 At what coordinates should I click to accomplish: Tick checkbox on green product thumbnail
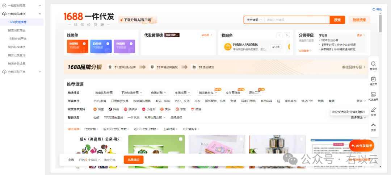click(181, 139)
